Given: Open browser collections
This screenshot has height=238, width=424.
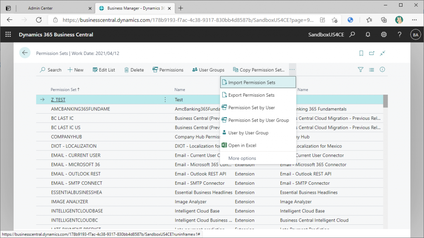Looking at the screenshot, I should (x=384, y=20).
